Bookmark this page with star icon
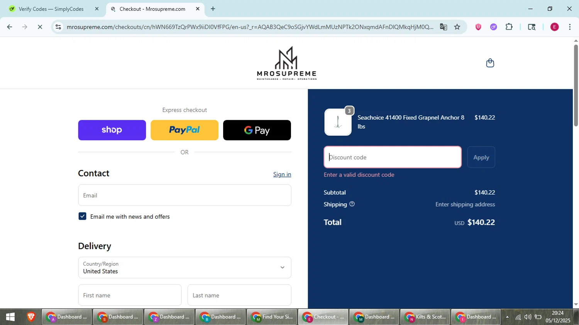Viewport: 579px width, 325px height. (x=457, y=27)
